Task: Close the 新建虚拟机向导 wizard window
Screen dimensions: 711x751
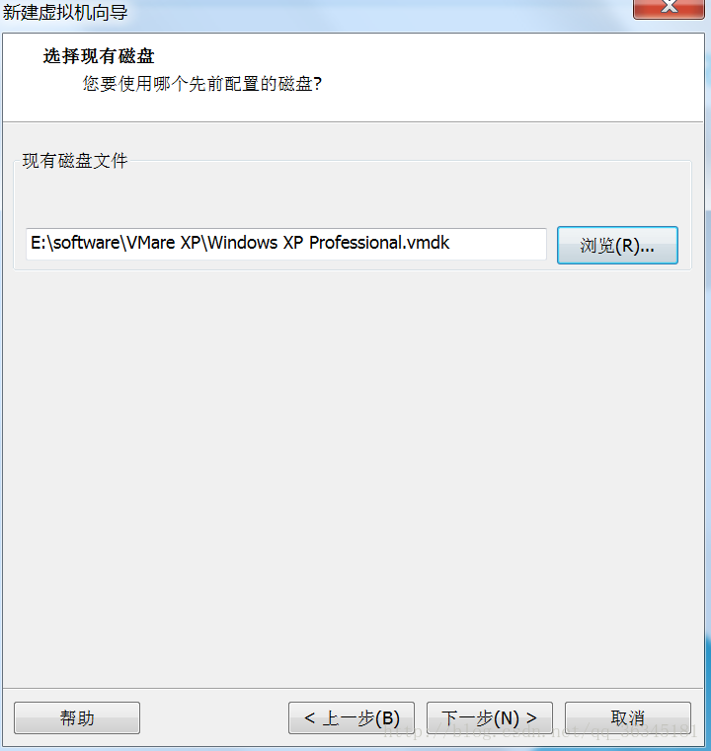Action: click(669, 8)
